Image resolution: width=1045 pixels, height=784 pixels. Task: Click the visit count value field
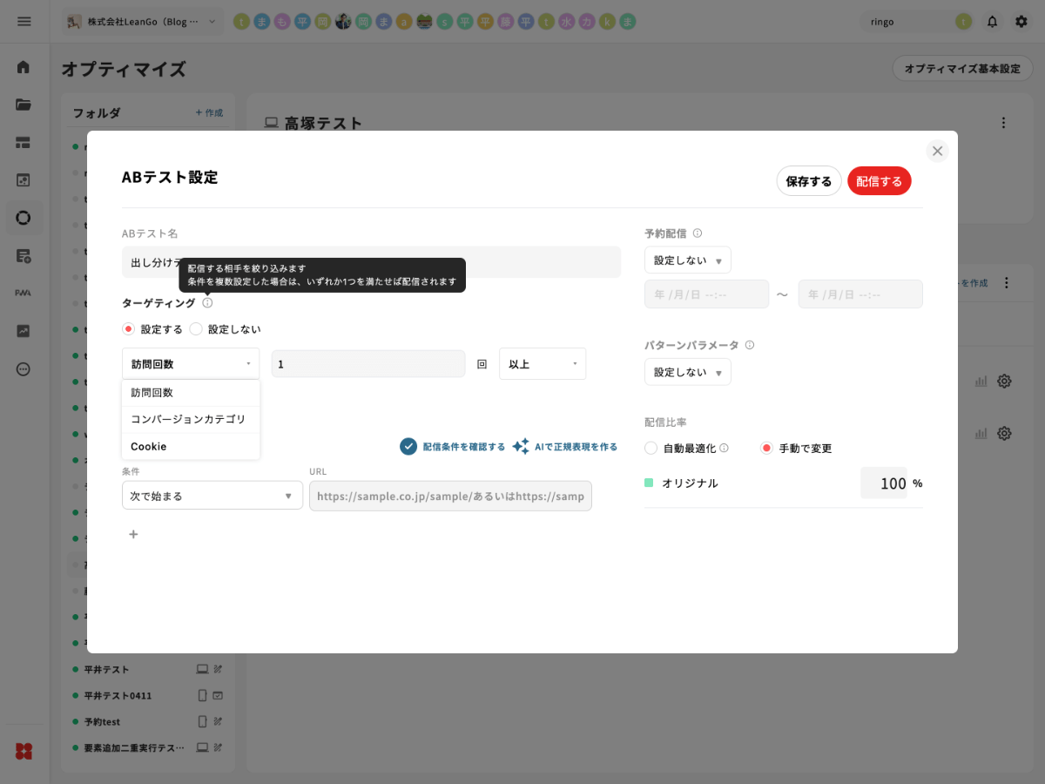click(368, 363)
